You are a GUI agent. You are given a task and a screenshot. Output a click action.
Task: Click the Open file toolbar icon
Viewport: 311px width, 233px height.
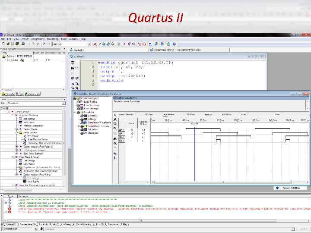point(8,44)
